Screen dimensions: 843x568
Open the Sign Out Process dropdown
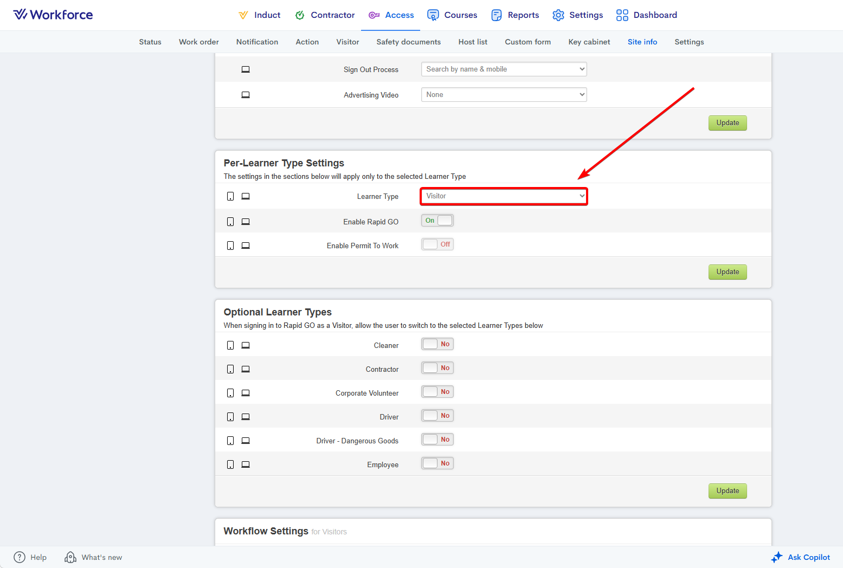click(504, 69)
